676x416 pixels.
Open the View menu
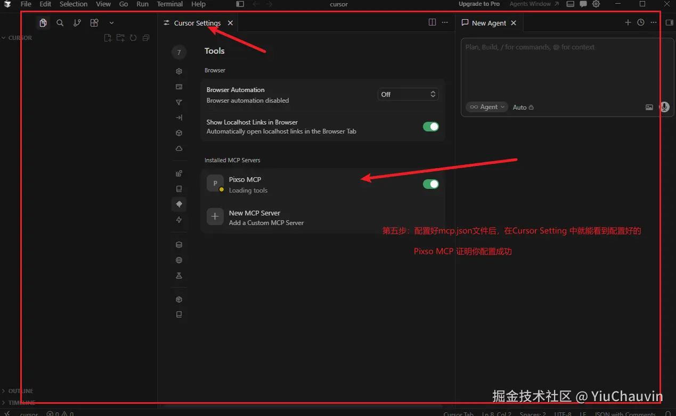click(103, 4)
